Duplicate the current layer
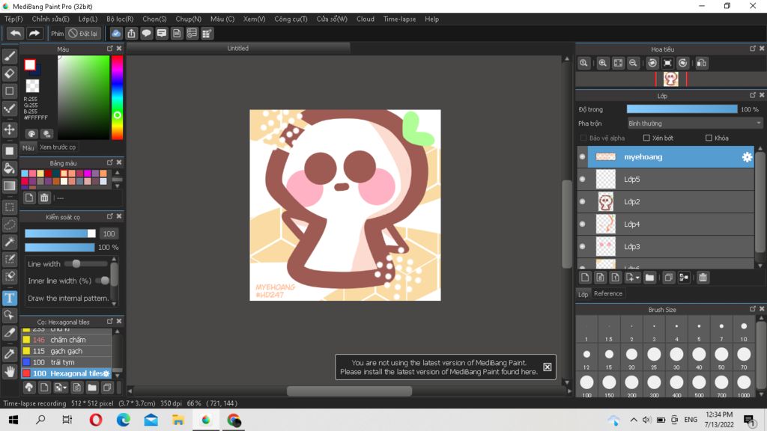The height and width of the screenshot is (431, 767). [668, 278]
